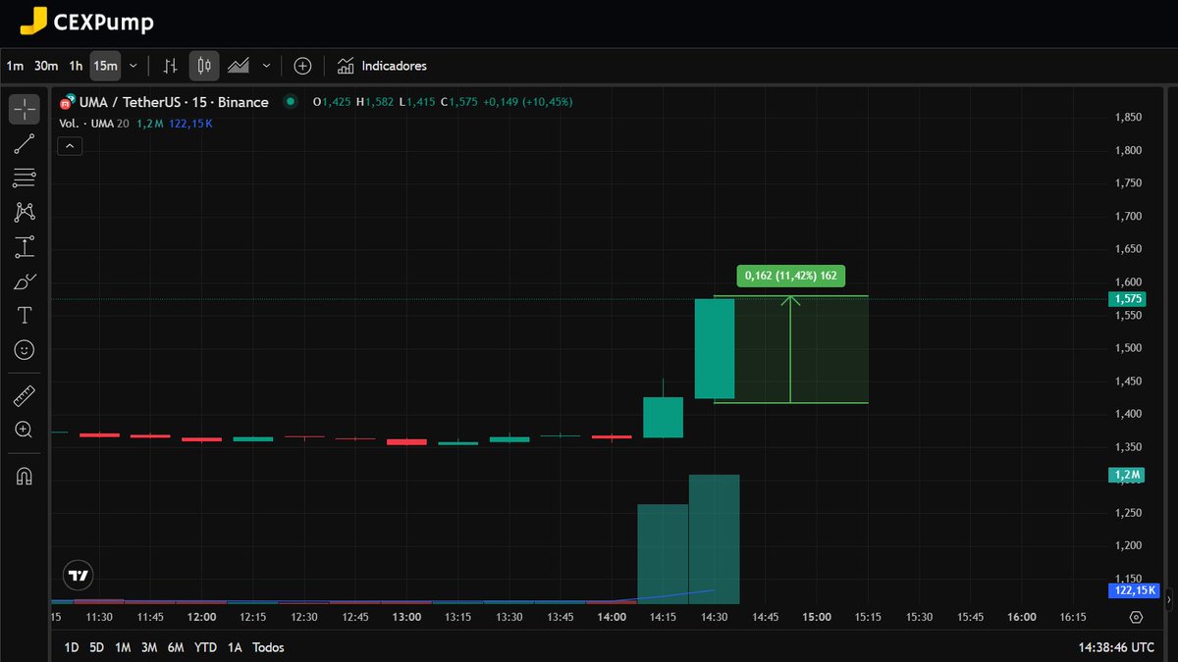Set interval to 1m
Viewport: 1178px width, 662px height.
click(15, 66)
